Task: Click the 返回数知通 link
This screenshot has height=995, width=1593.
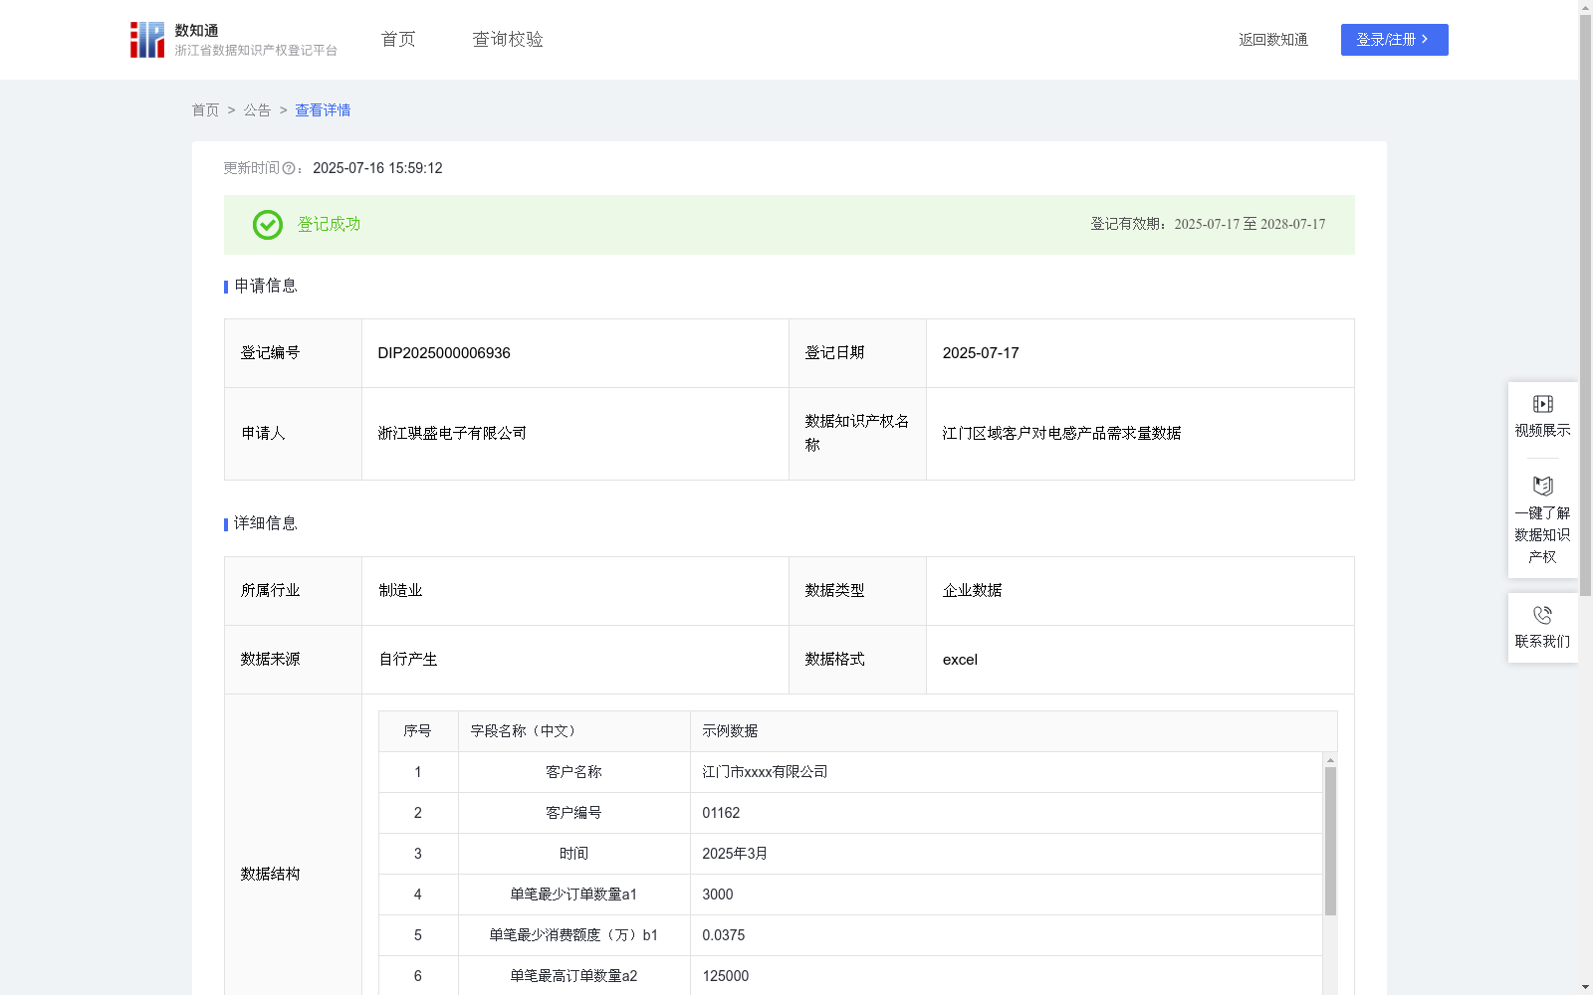Action: tap(1273, 40)
